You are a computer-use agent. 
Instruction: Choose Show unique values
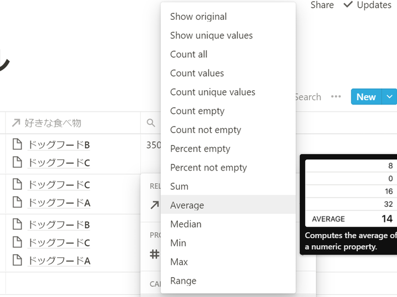click(x=228, y=35)
